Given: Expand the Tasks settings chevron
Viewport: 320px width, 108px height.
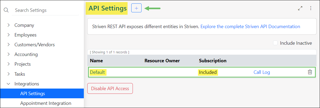Looking at the screenshot, I should pos(9,74).
